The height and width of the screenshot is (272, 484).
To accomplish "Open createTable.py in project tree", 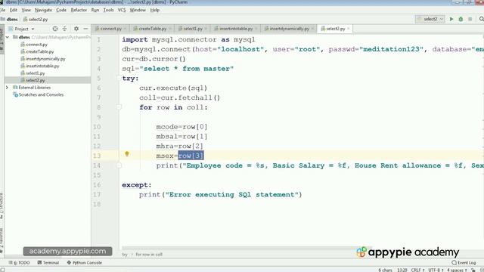I will pyautogui.click(x=40, y=51).
